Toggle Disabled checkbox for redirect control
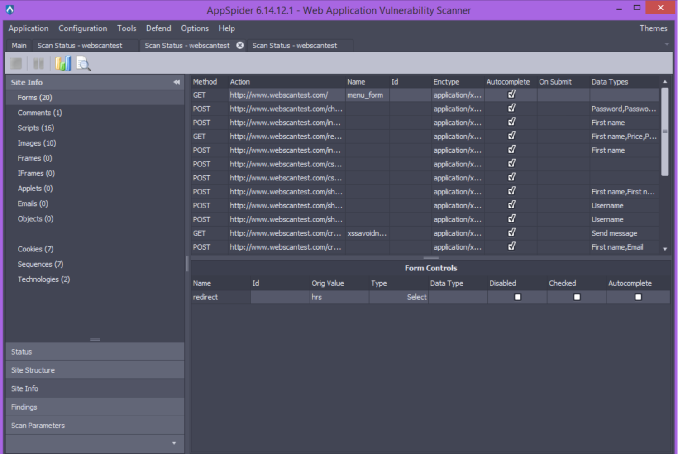The image size is (678, 454). tap(518, 297)
